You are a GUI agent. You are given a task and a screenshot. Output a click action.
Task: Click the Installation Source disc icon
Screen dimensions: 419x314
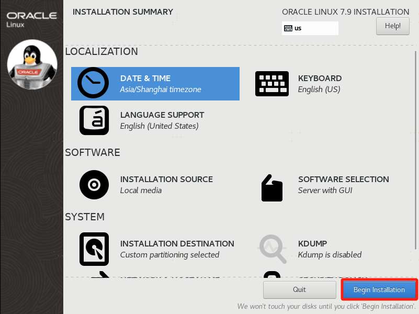(94, 185)
